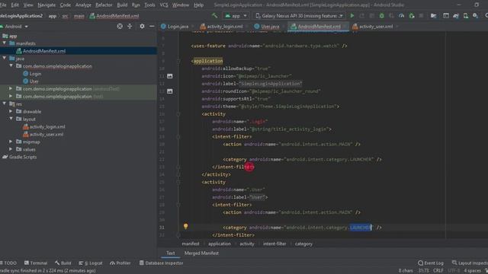Open the Profiler tool window
488x274 pixels.
(x=120, y=263)
